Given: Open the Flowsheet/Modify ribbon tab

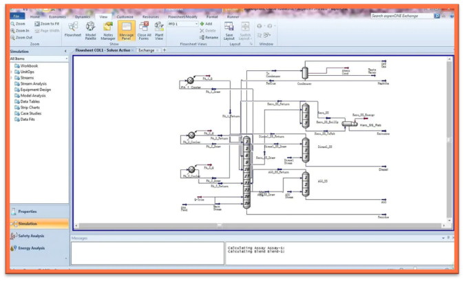Looking at the screenshot, I should pyautogui.click(x=181, y=15).
